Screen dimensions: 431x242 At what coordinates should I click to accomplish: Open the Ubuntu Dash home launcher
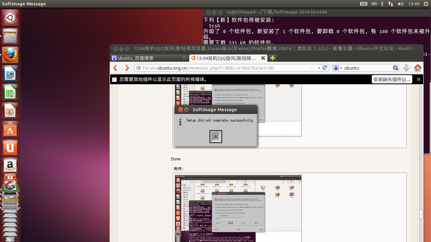pos(10,18)
